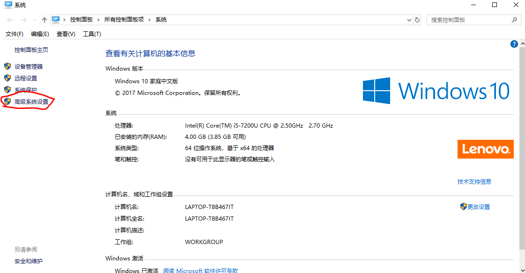Open the 文件(F) menu
Screen dimensions: 525x273
tap(15, 34)
